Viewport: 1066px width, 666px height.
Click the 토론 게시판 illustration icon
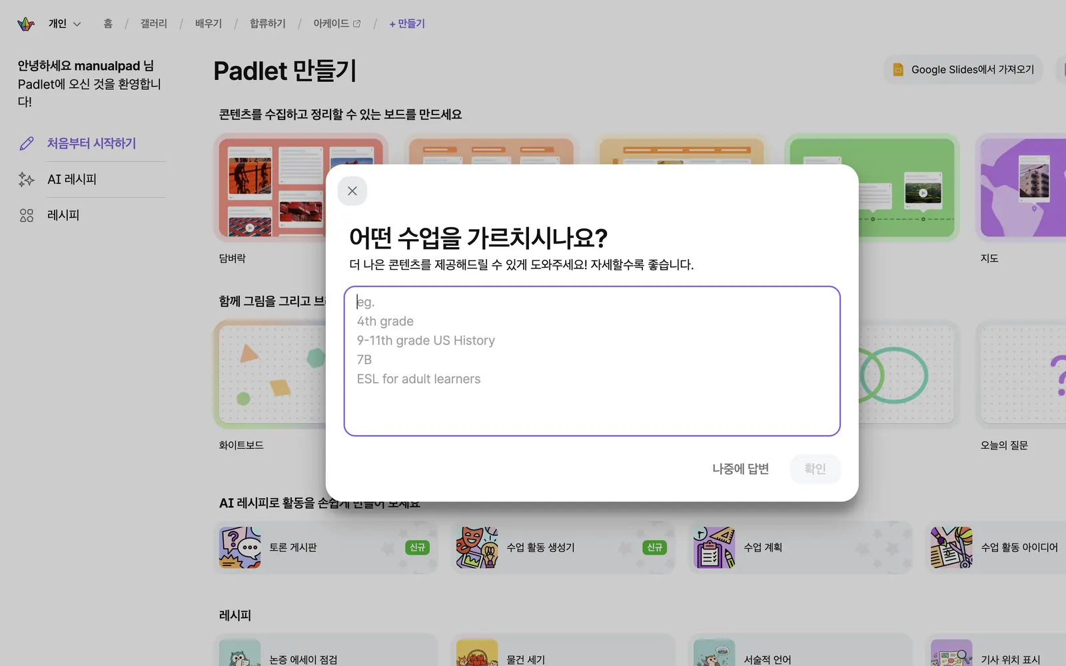click(x=240, y=547)
